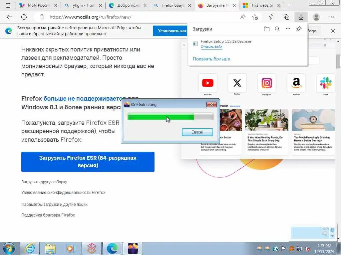Viewport: 341px width, 255px height.
Task: Open Windows Media Player from taskbar
Action: 71,248
